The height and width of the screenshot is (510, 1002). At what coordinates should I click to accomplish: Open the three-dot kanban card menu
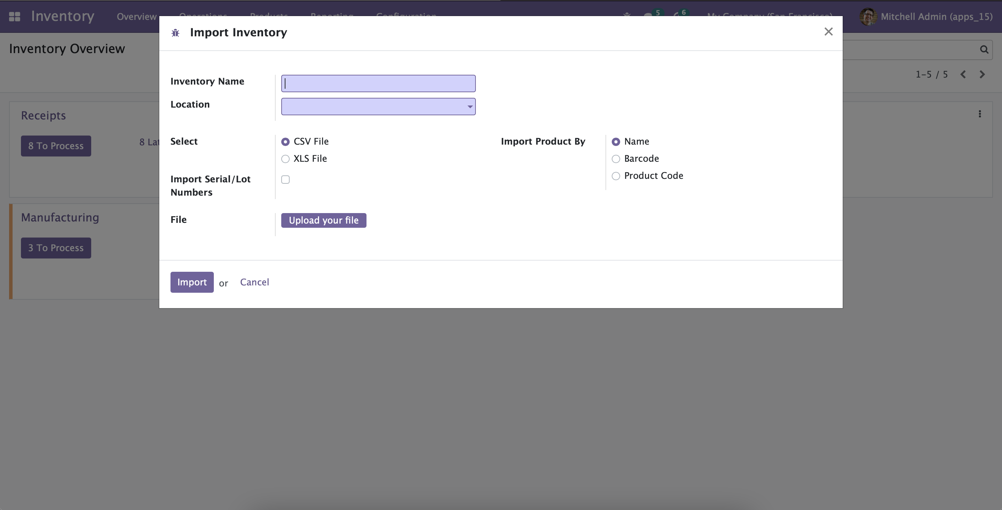pos(979,114)
